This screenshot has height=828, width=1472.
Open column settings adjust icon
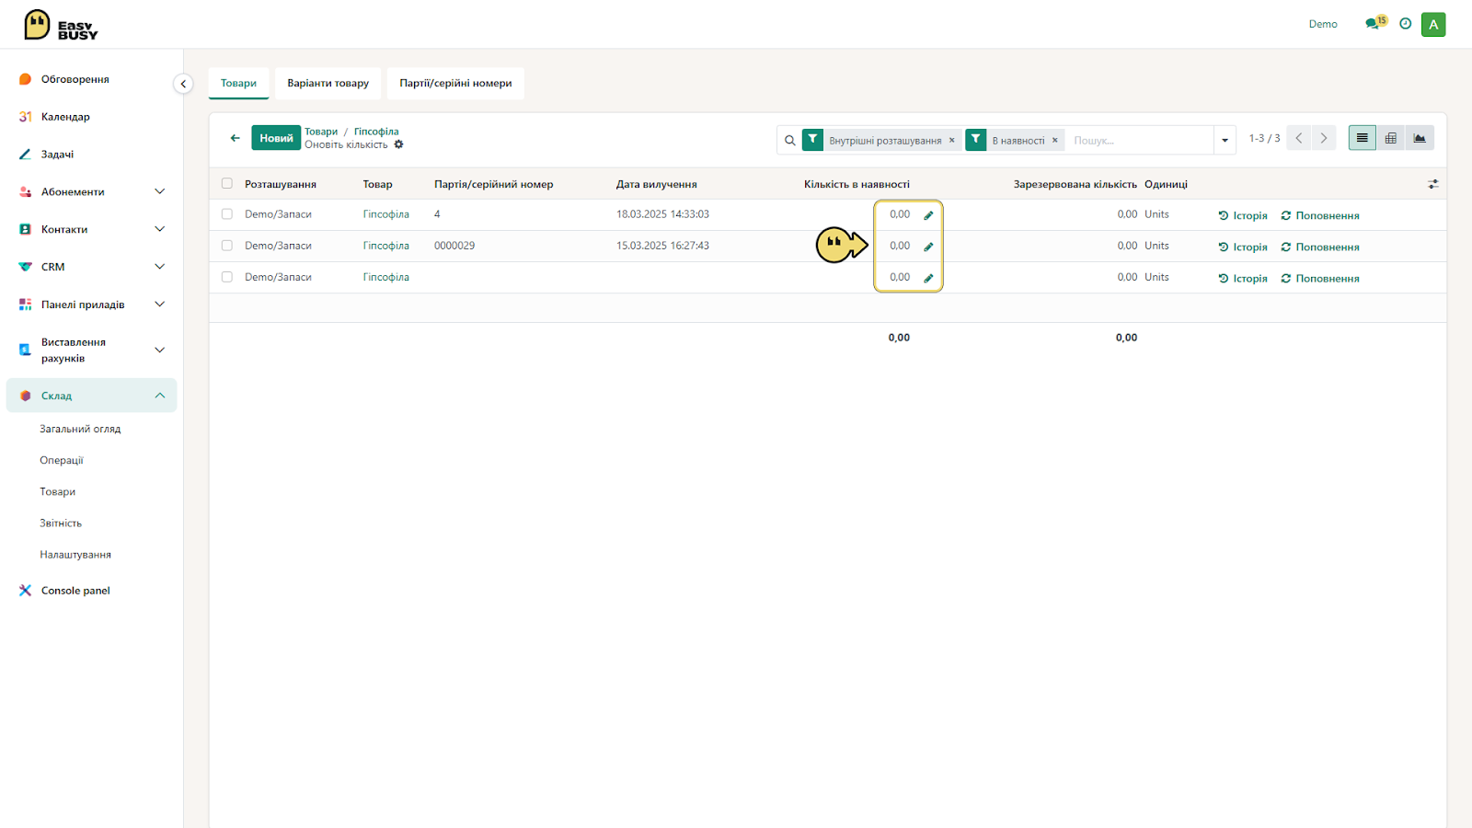[1432, 184]
